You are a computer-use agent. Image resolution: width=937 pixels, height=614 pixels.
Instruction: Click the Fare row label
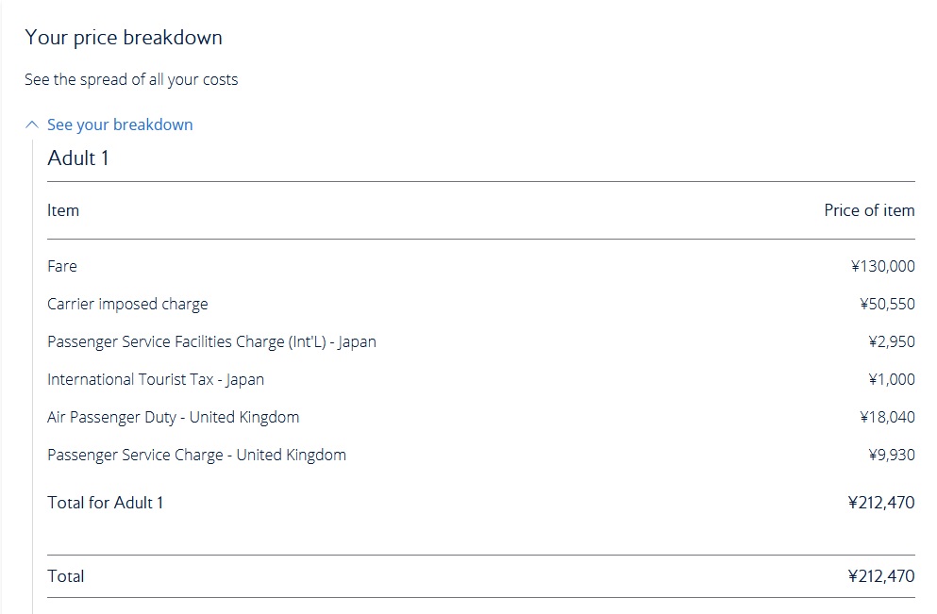tap(62, 266)
